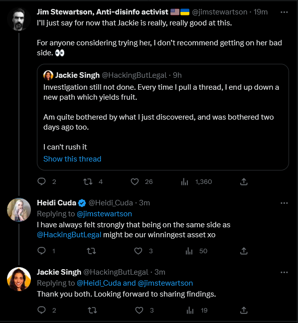Click @jimstewartson link under Heidi Cuda

point(104,214)
